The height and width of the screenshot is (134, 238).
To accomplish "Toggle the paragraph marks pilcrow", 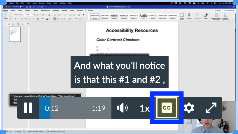I will click(x=84, y=15).
